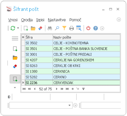Click the green refresh arrows icon

click(13, 28)
